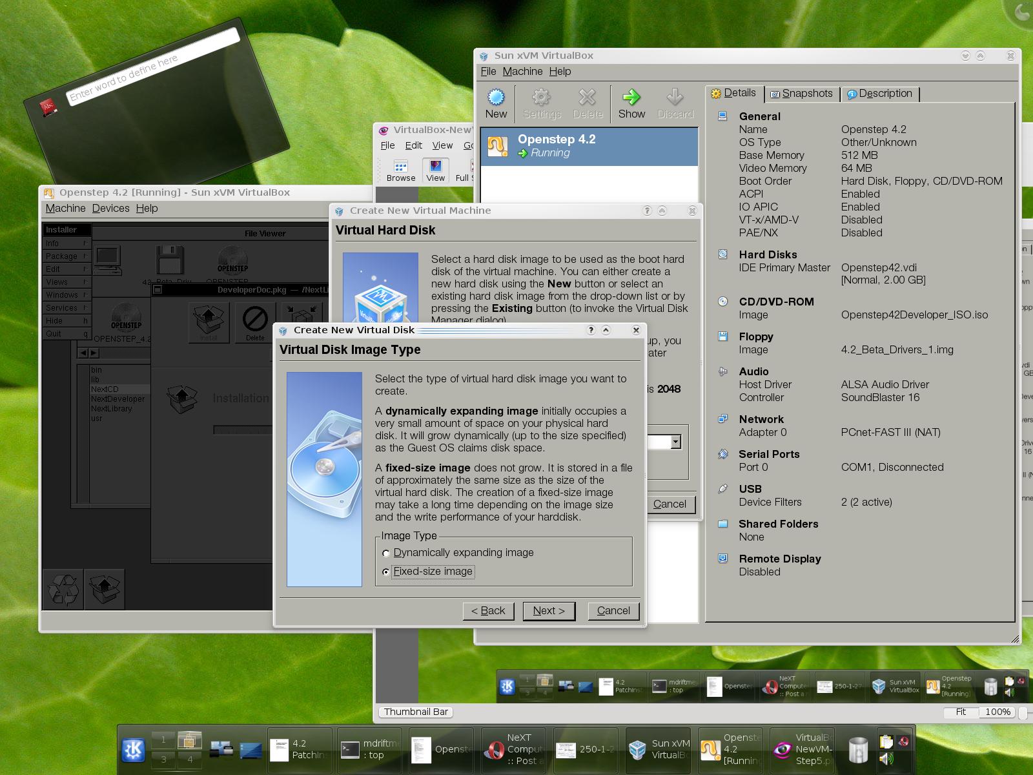The height and width of the screenshot is (775, 1033).
Task: Click the Sun xVM VirtualBox taskbar icon
Action: 659,749
